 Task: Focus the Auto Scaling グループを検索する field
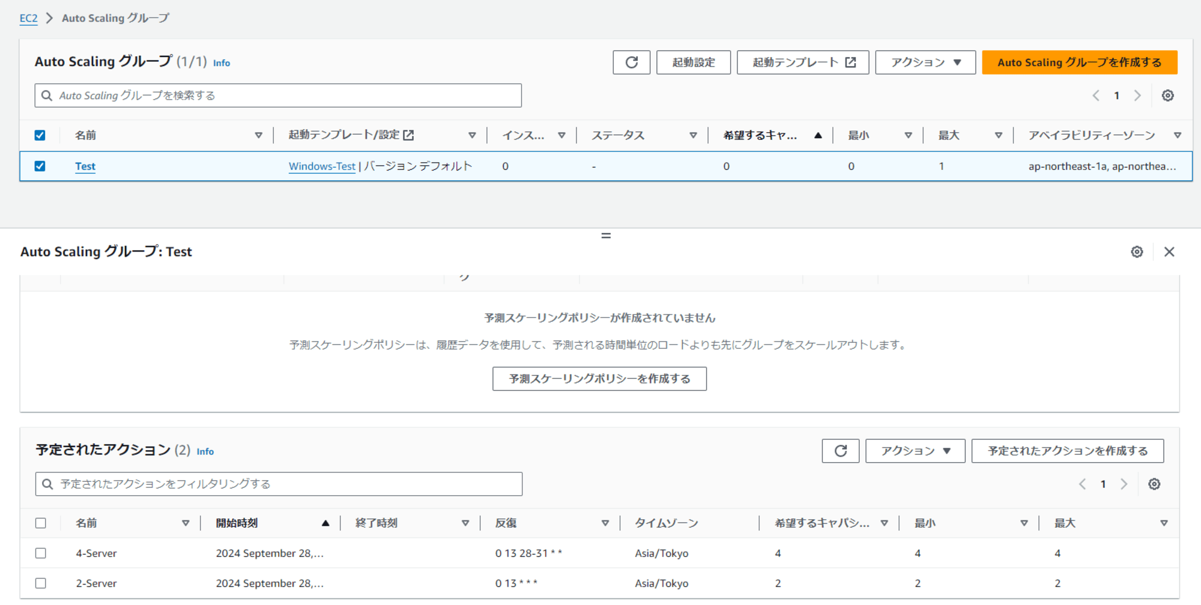coord(278,95)
